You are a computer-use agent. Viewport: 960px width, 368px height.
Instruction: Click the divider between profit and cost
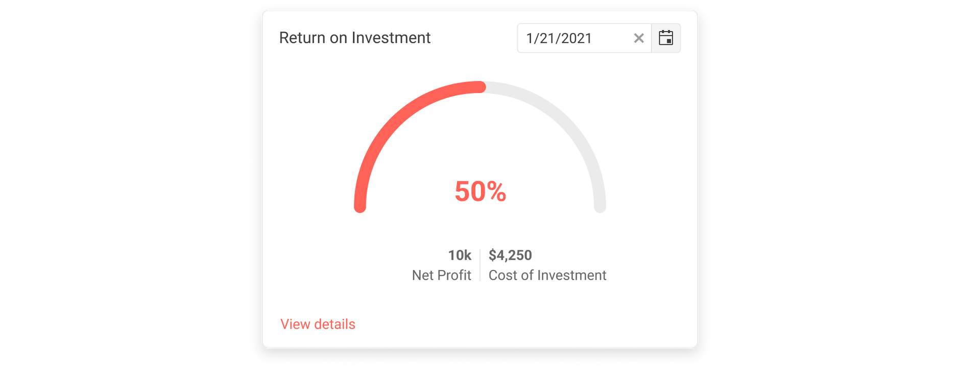(x=480, y=265)
